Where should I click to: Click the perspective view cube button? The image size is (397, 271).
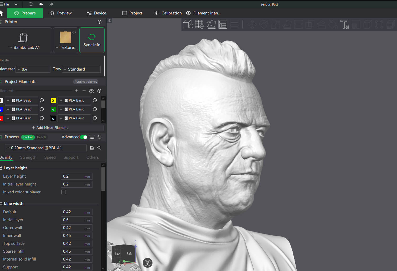coord(147,263)
